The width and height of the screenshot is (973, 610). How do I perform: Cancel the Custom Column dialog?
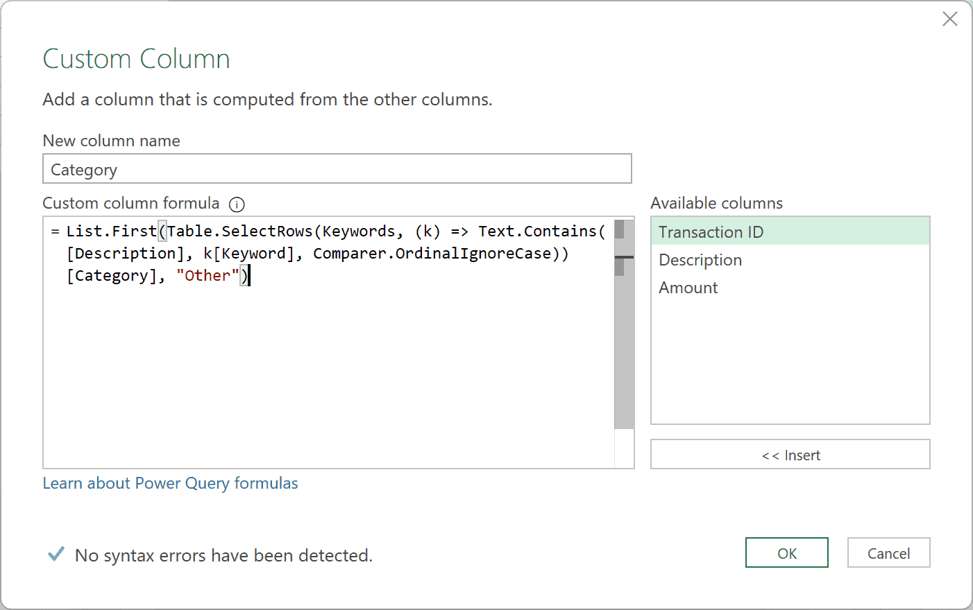click(x=888, y=552)
